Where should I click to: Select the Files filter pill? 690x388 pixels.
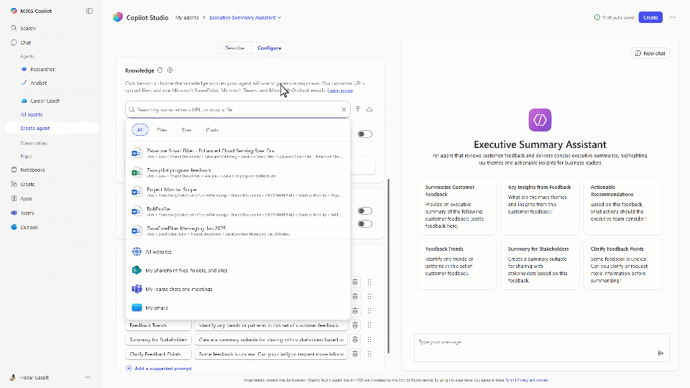[162, 130]
